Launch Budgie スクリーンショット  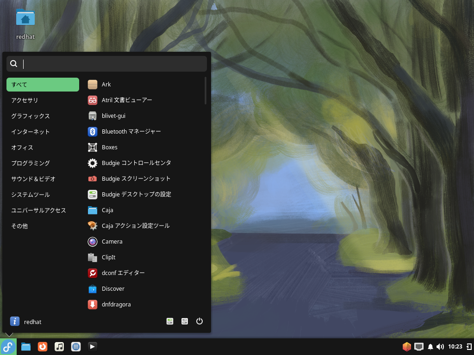pyautogui.click(x=144, y=179)
